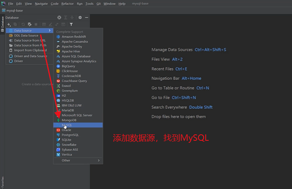Open the Help menu

pos(122,4)
